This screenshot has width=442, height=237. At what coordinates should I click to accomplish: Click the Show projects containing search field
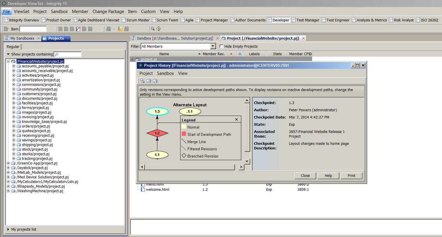(70, 54)
